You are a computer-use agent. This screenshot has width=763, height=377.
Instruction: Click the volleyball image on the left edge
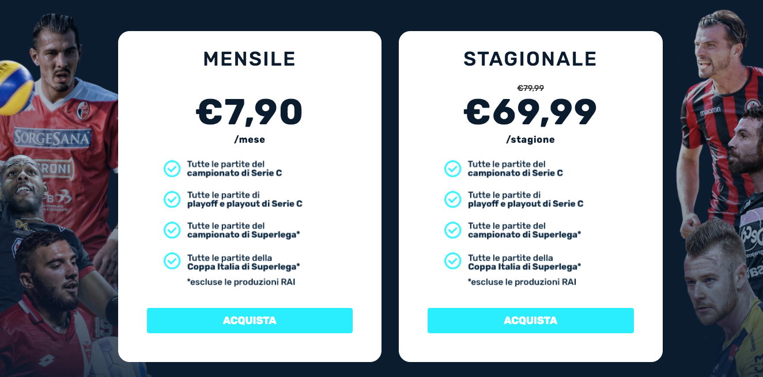tap(15, 87)
